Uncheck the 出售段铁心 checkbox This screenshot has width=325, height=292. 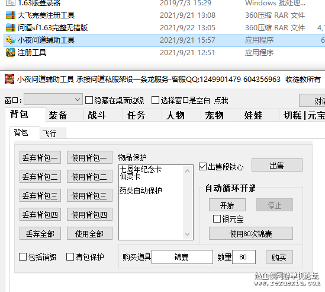[202, 167]
